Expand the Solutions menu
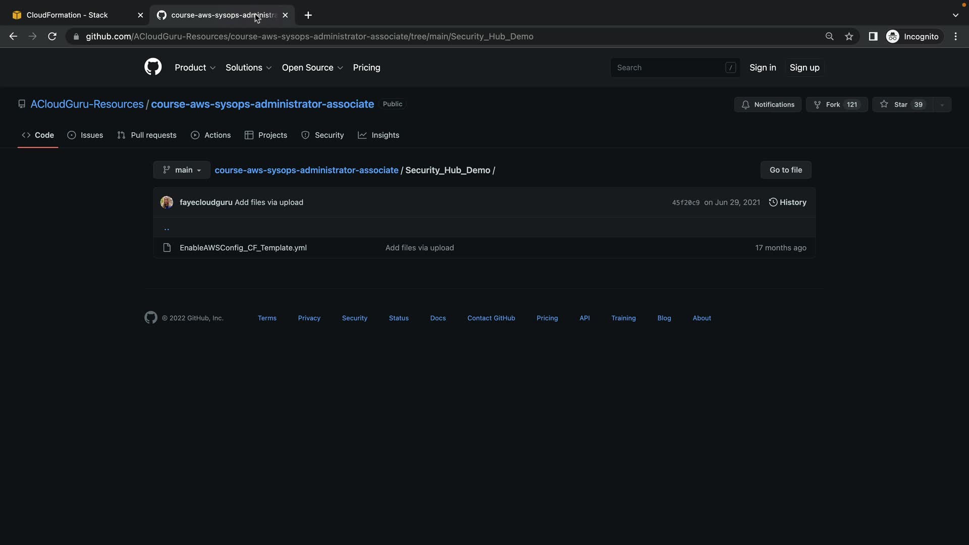 coord(248,68)
